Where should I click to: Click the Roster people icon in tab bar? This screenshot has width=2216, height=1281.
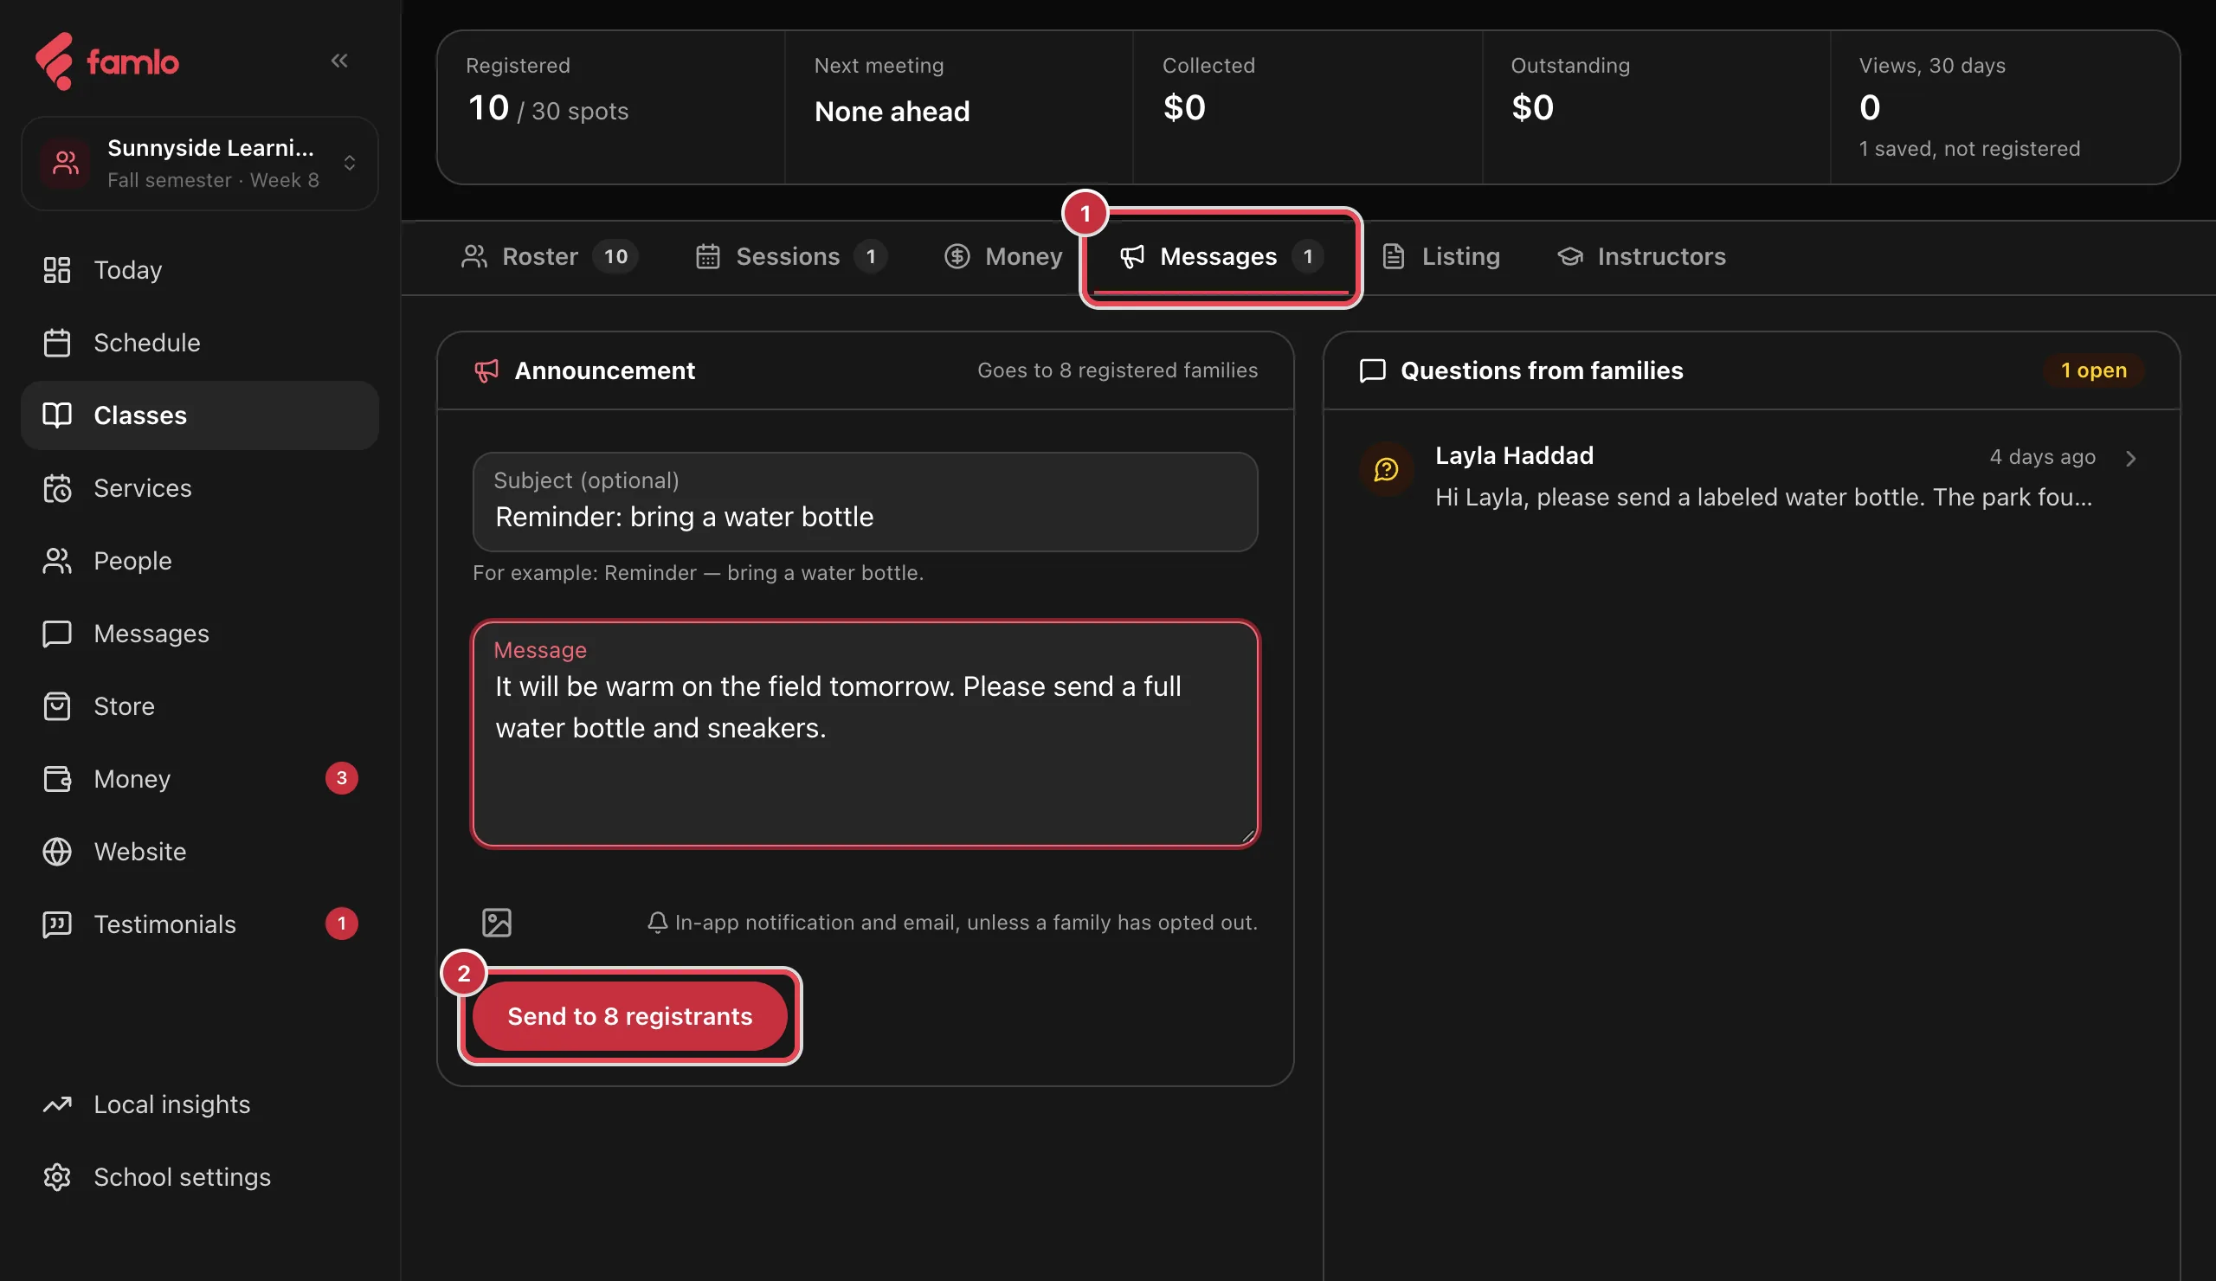(475, 257)
